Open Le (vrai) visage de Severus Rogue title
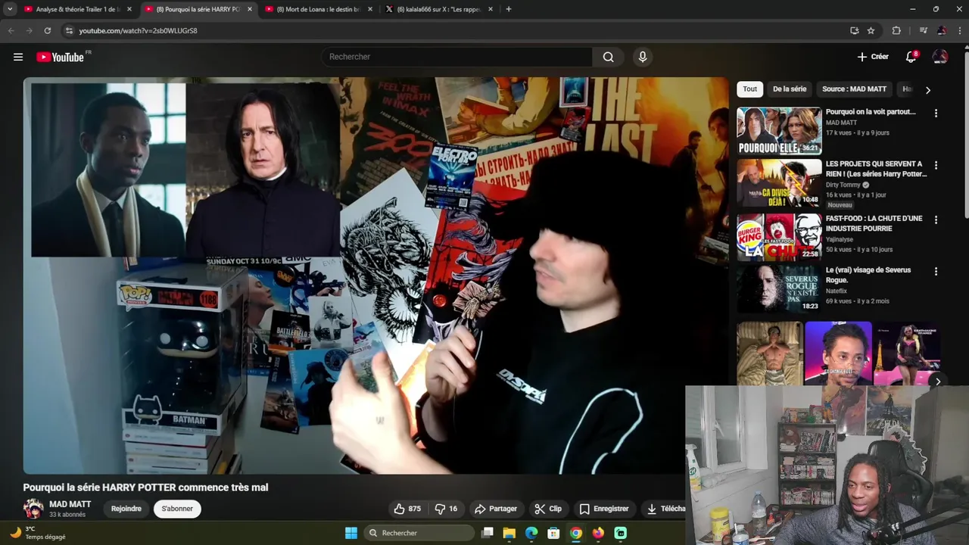969x545 pixels. (x=868, y=275)
